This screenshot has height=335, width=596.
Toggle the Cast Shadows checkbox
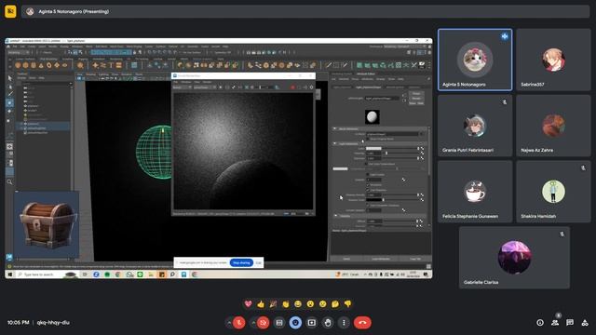click(x=368, y=190)
